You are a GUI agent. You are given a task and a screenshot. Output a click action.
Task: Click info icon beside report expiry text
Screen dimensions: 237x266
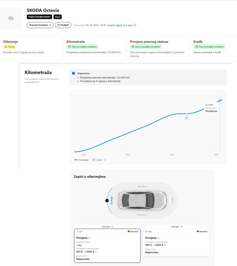[x=135, y=25]
